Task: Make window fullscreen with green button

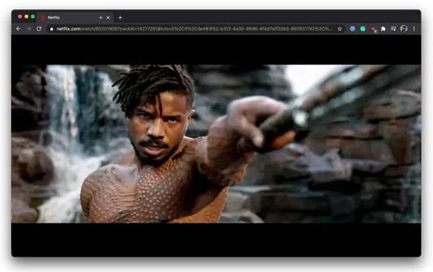Action: [x=33, y=17]
